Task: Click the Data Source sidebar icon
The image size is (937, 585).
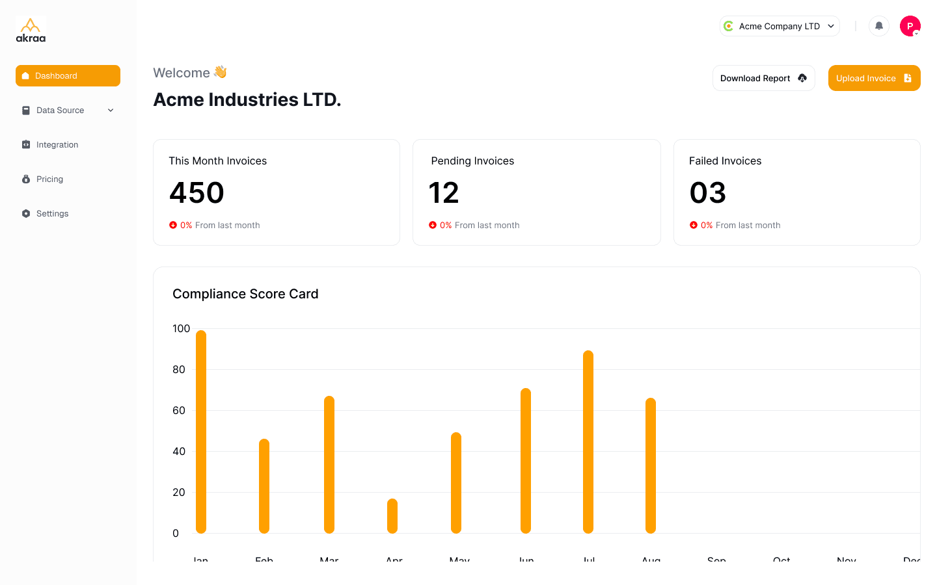Action: (x=26, y=110)
